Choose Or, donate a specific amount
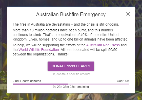This screenshot has width=142, height=100. pyautogui.click(x=71, y=74)
